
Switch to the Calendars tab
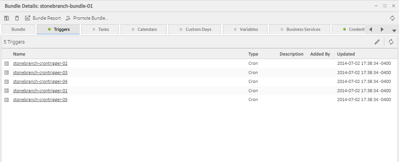(x=144, y=29)
